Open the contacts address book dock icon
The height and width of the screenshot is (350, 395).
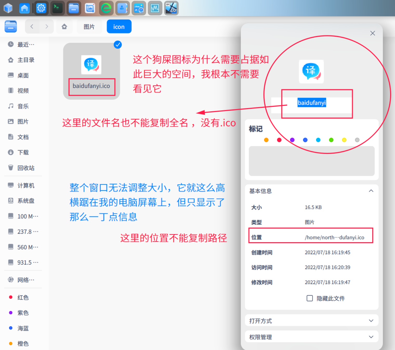[x=122, y=8]
